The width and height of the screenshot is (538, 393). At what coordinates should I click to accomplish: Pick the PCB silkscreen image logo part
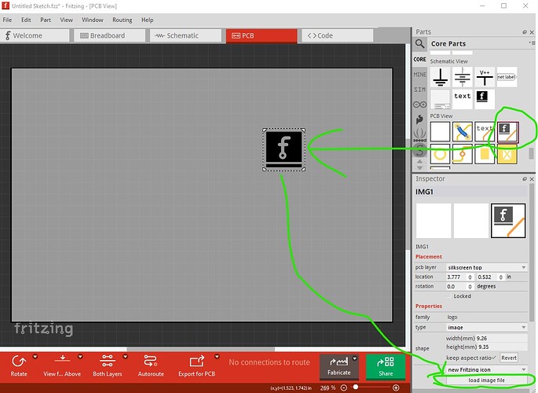[x=508, y=132]
